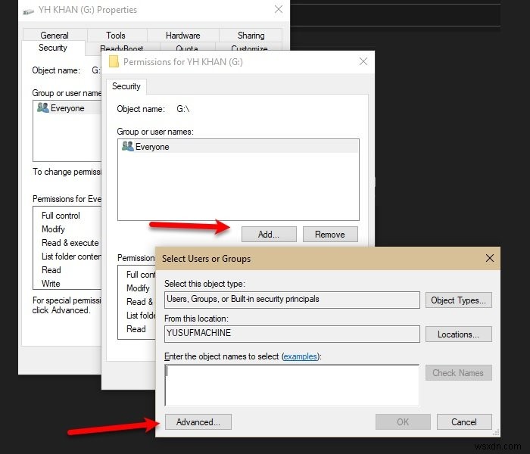Click 'List folder contents' row in Properties window

(71, 257)
